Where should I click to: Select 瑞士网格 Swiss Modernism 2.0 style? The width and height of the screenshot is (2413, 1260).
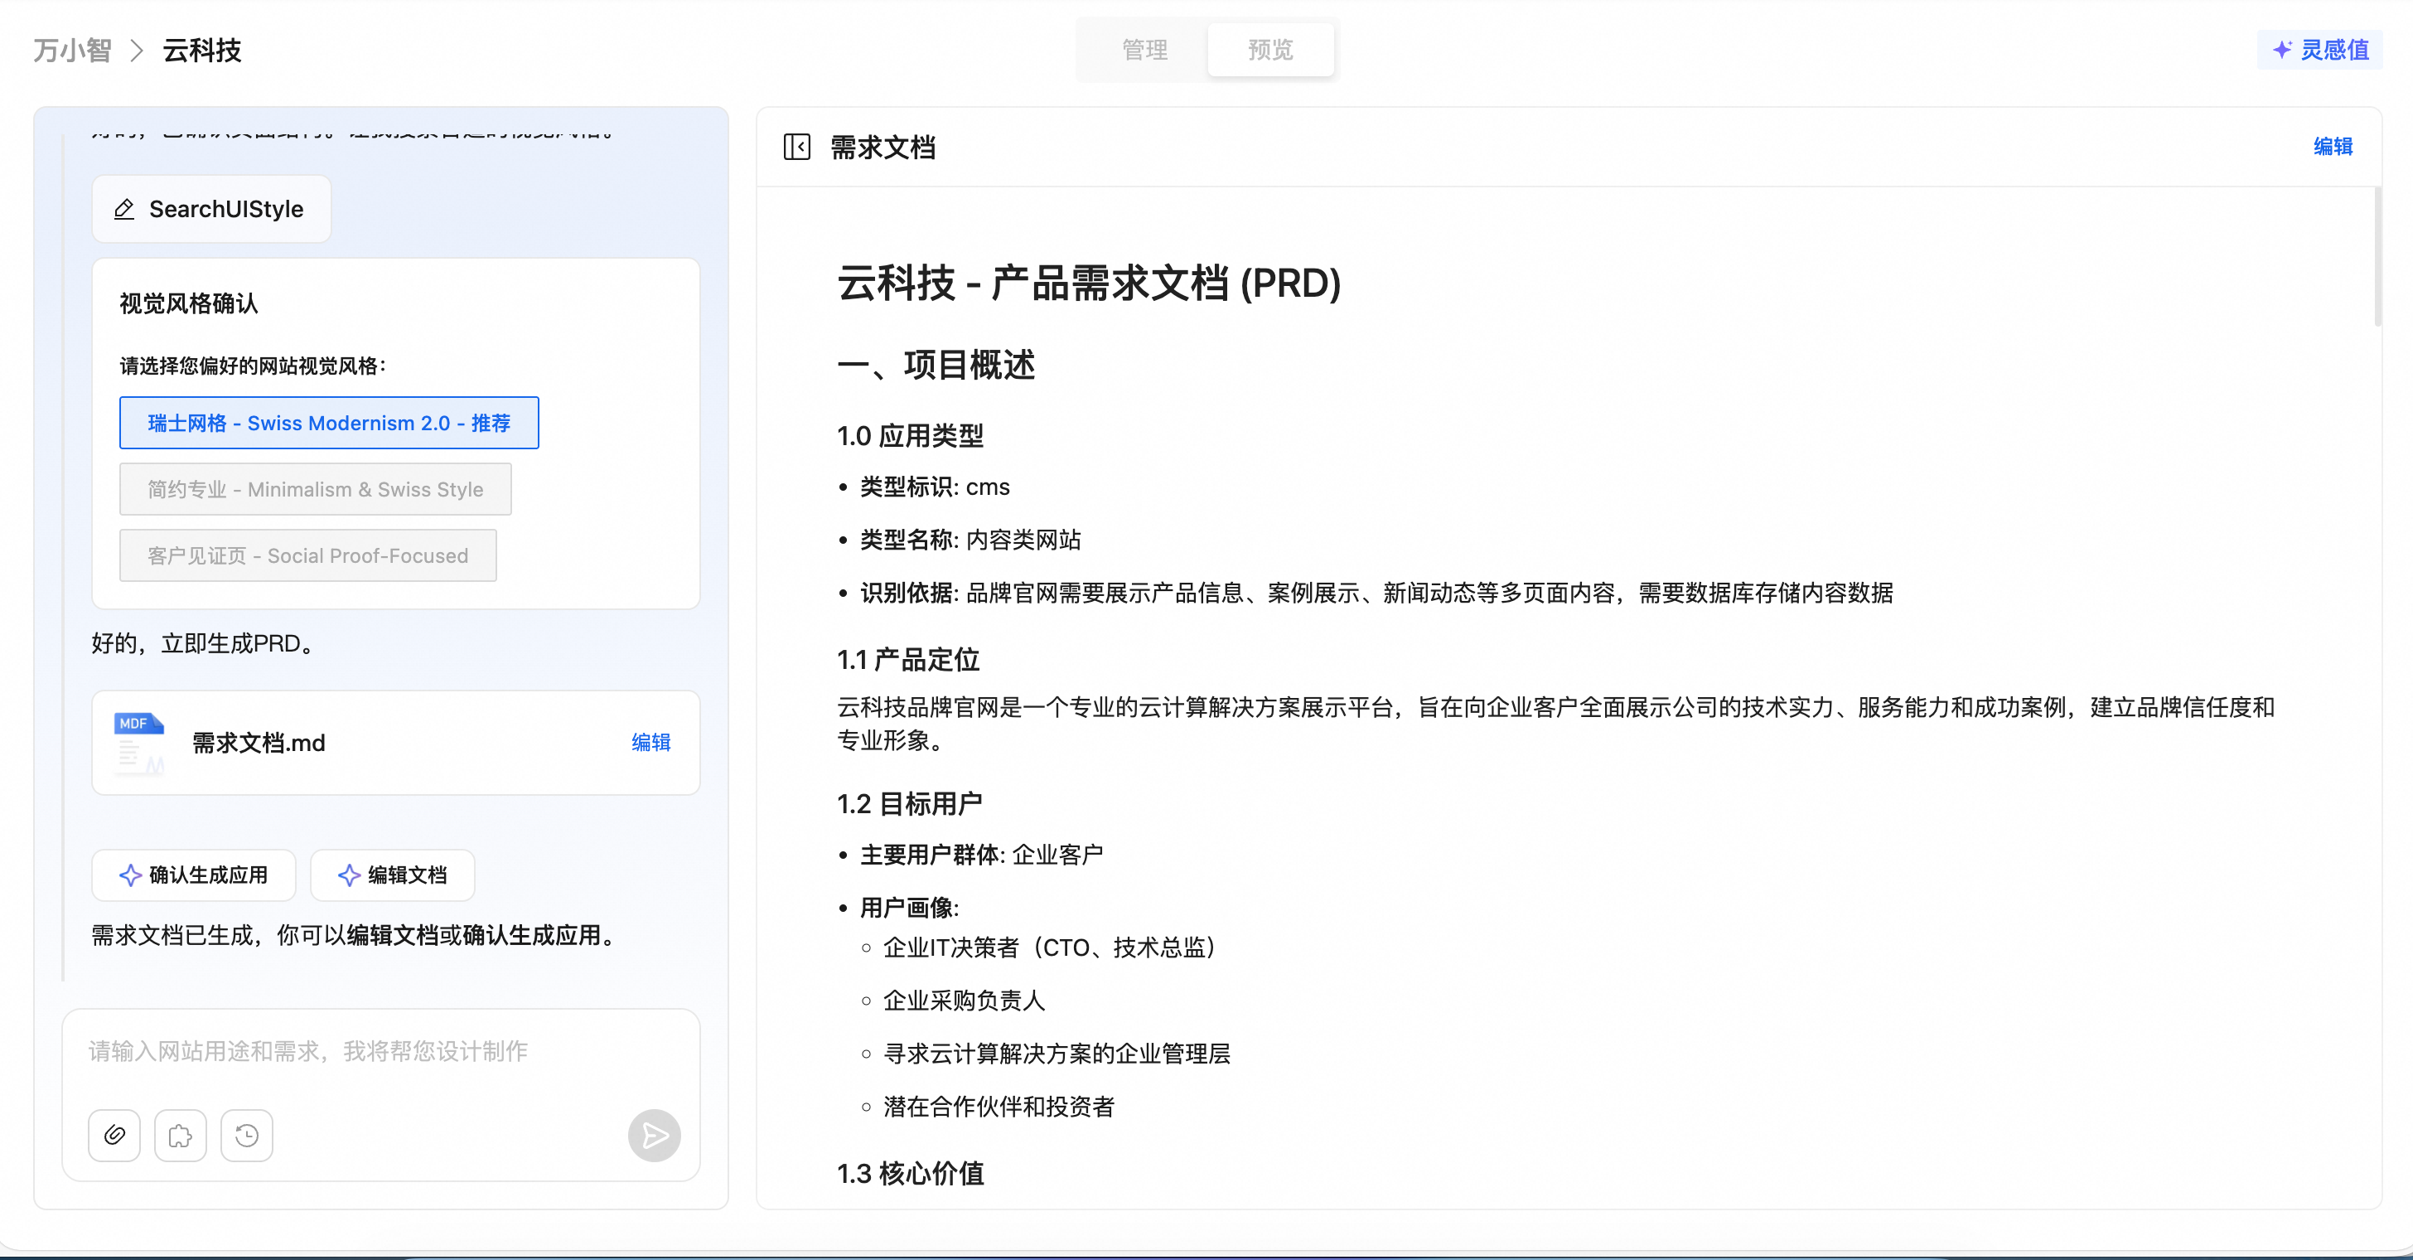tap(329, 424)
